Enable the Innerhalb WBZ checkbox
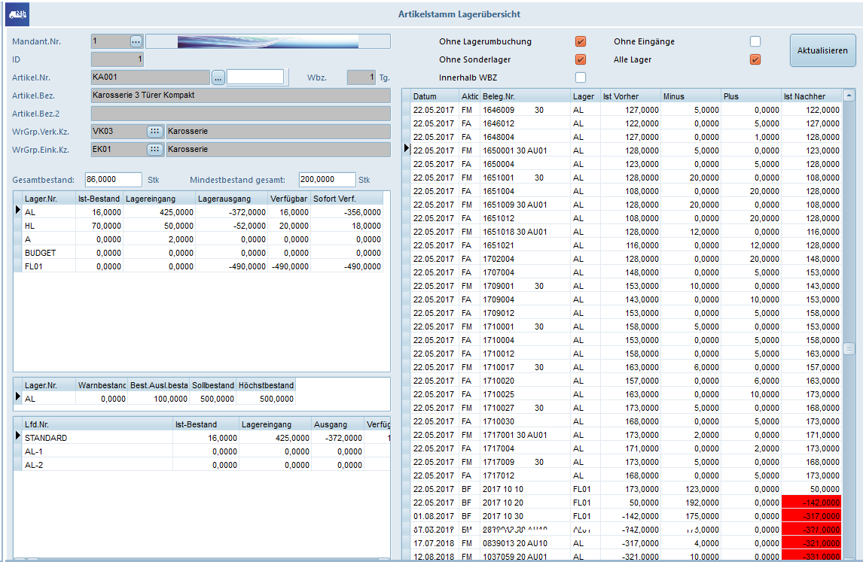The height and width of the screenshot is (562, 863). click(x=581, y=77)
